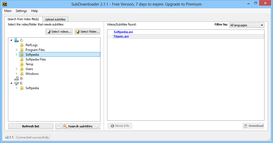Minimize the SubDownloader window
273x143 pixels.
click(248, 3)
